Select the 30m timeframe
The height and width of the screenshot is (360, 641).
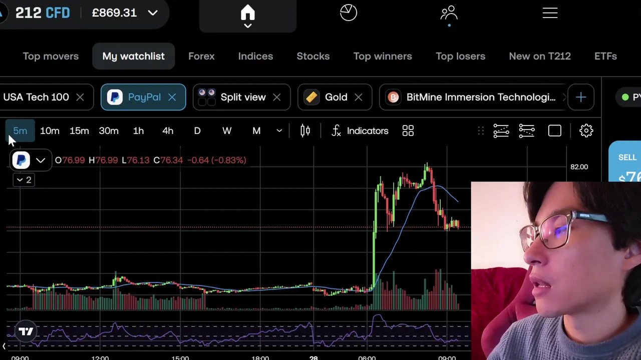pyautogui.click(x=109, y=131)
